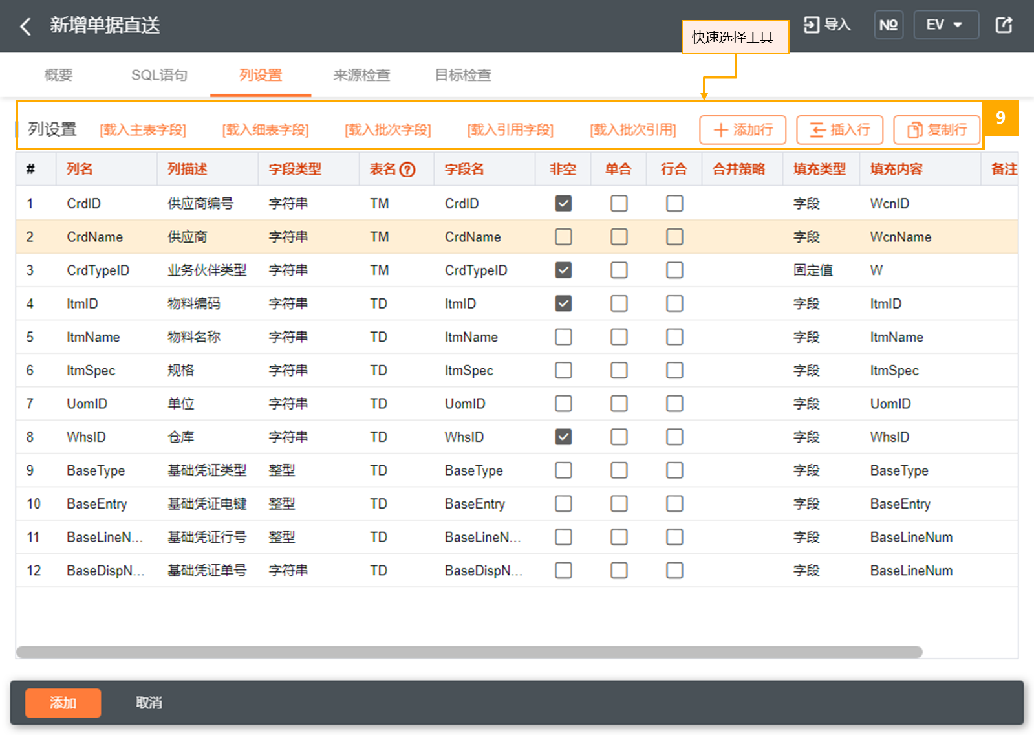Click the 插入行 button

[x=840, y=130]
